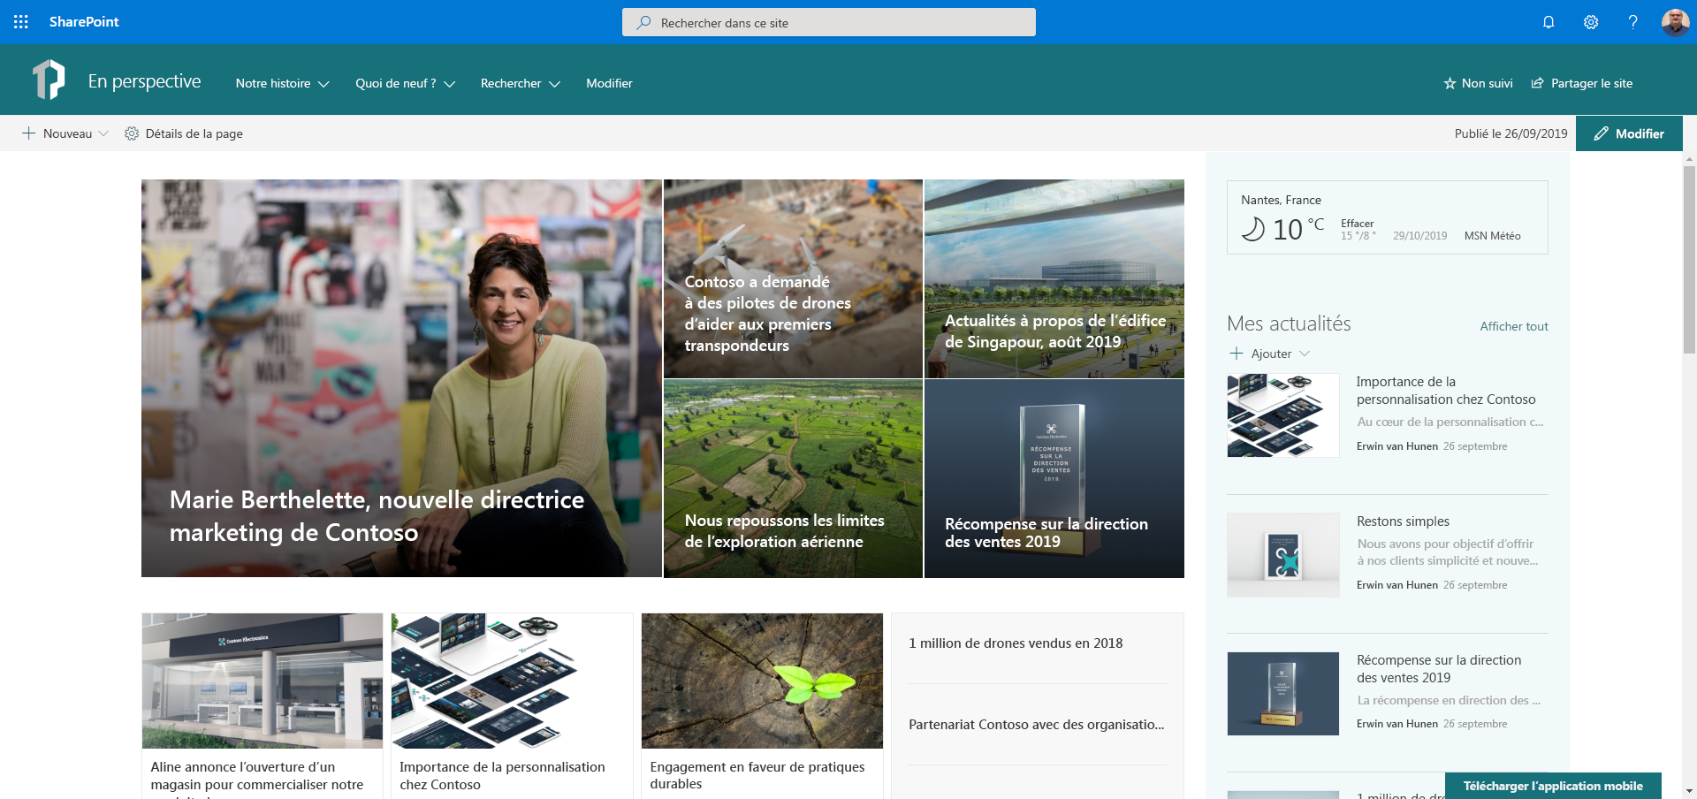This screenshot has width=1697, height=799.
Task: Click the En perspective site logo
Action: click(x=50, y=80)
